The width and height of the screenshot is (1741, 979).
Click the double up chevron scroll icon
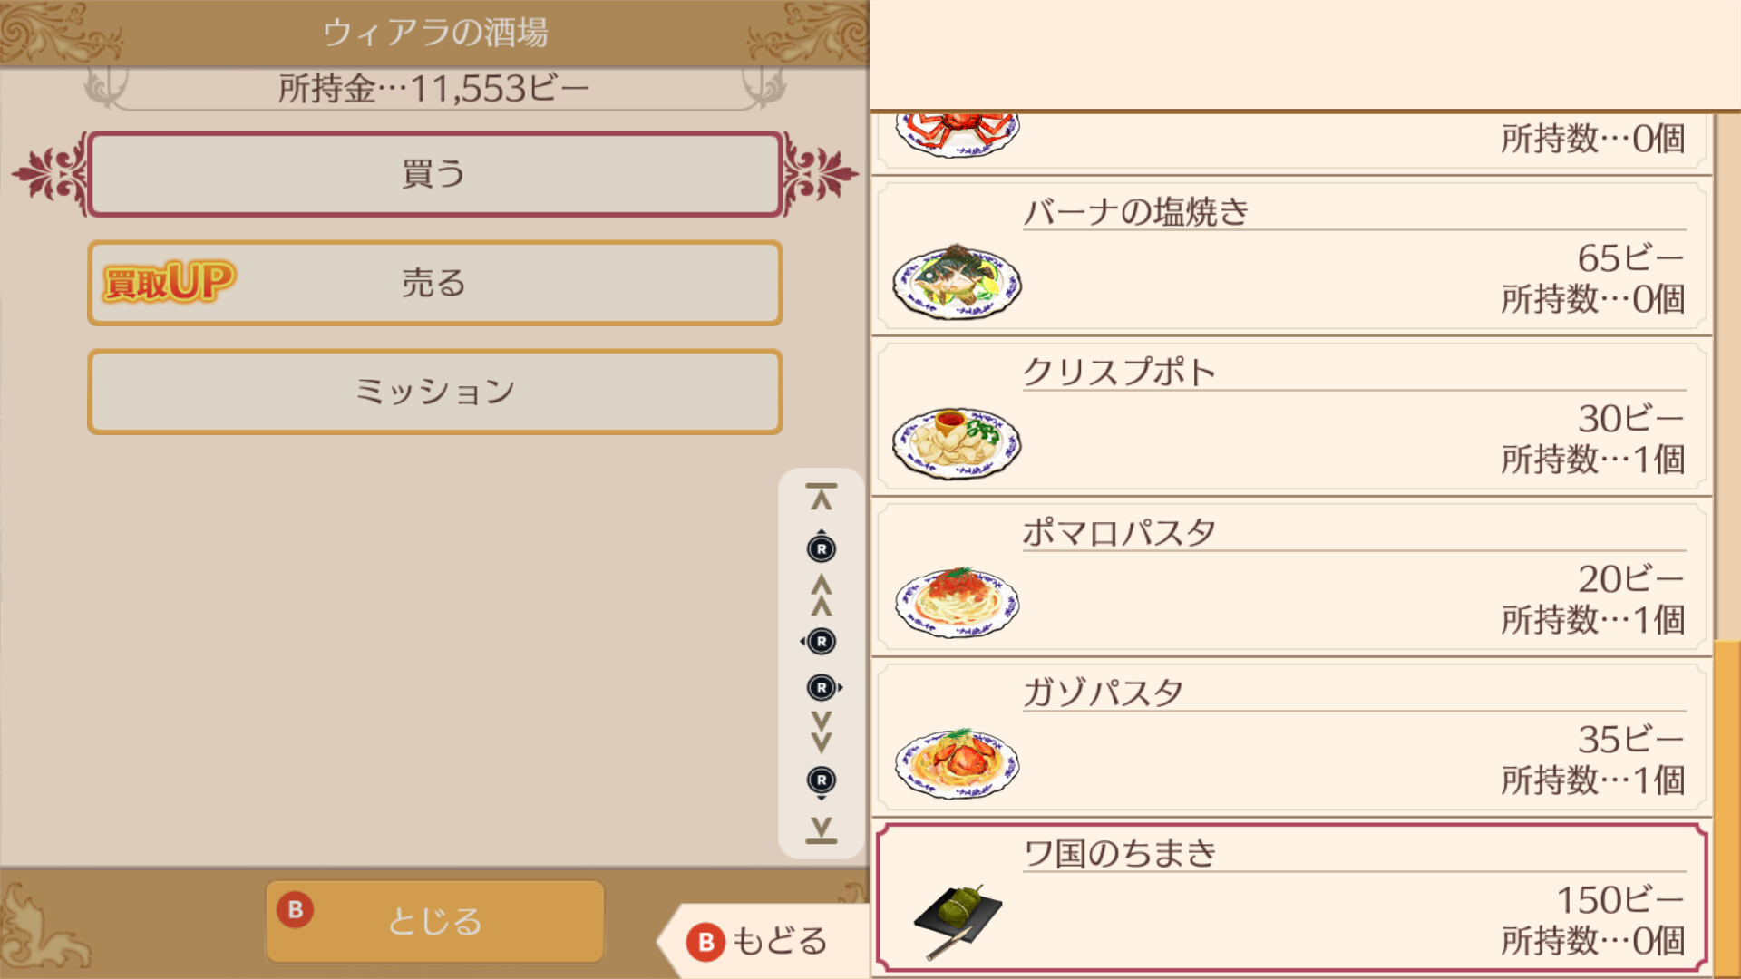click(821, 595)
